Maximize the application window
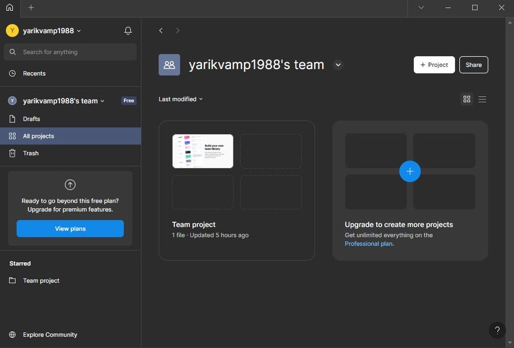 point(475,8)
